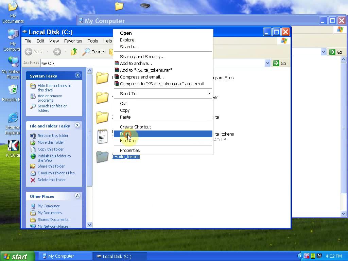This screenshot has height=261, width=348.
Task: Open Shared Documents in Other Places
Action: (53, 220)
